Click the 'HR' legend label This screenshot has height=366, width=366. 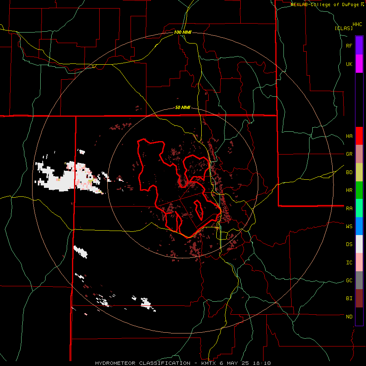[349, 190]
